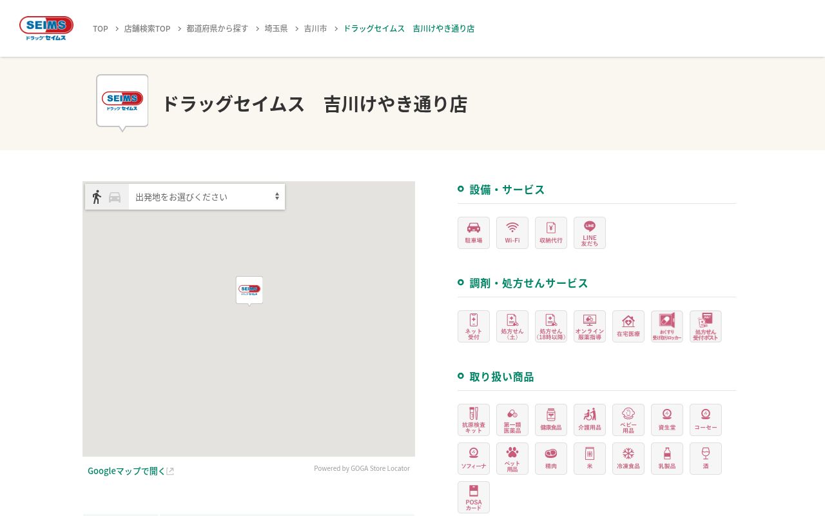Click the ペット用品 paw icon

(x=512, y=459)
